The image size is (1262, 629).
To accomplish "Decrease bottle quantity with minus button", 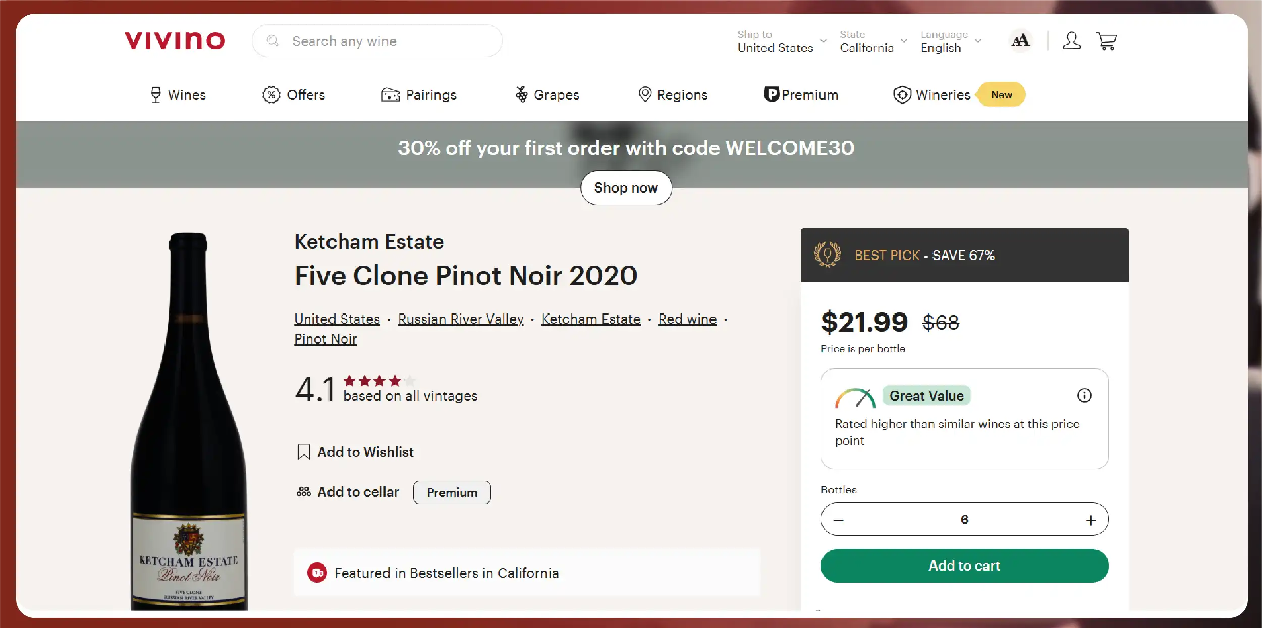I will (838, 520).
